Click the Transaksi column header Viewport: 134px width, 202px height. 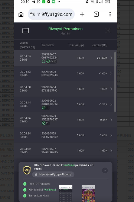[x=48, y=45]
